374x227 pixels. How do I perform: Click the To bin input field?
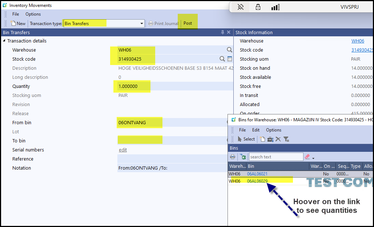171,141
